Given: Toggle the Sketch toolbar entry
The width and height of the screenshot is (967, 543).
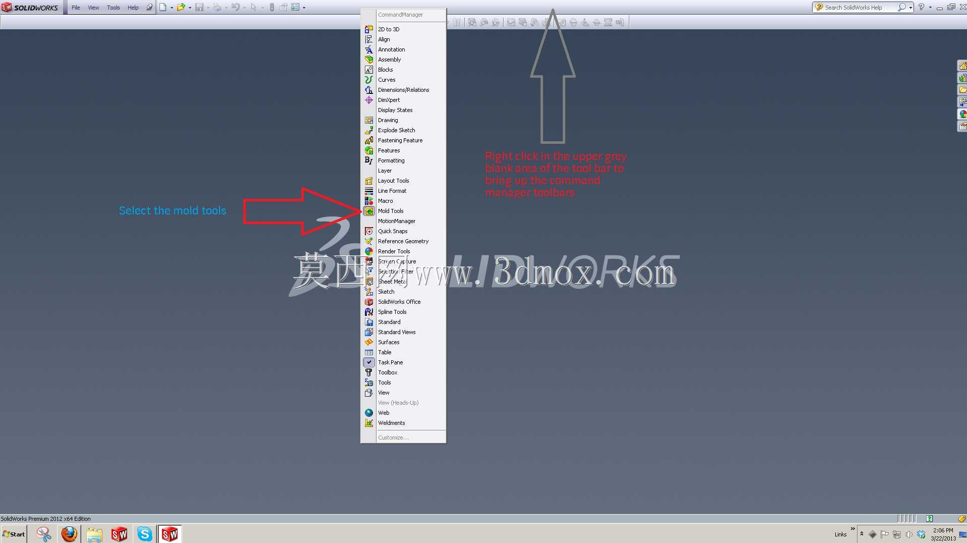Looking at the screenshot, I should [x=403, y=292].
